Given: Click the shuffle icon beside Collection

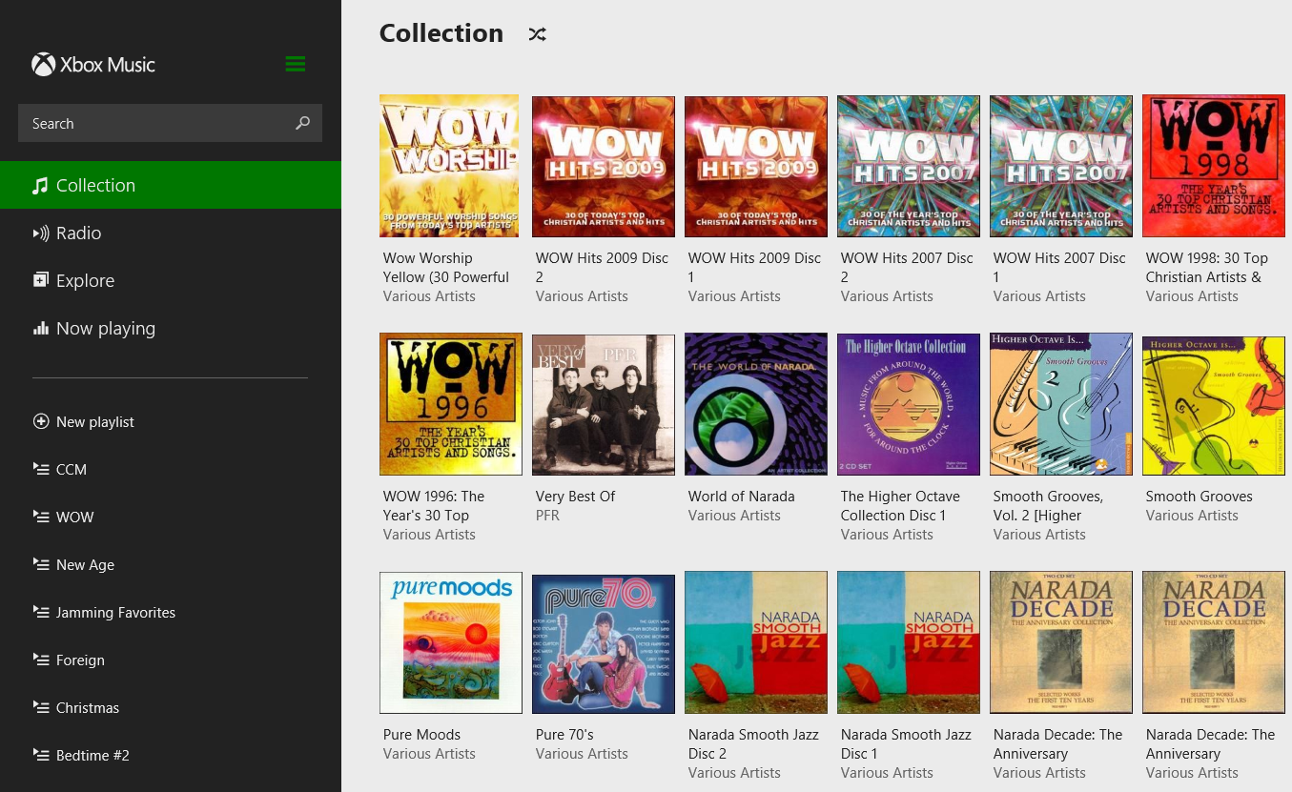Looking at the screenshot, I should tap(538, 34).
